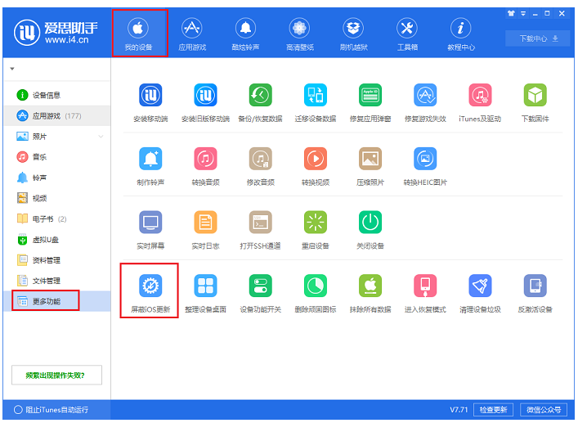Open device dropdown arrow above sidebar

pyautogui.click(x=12, y=69)
